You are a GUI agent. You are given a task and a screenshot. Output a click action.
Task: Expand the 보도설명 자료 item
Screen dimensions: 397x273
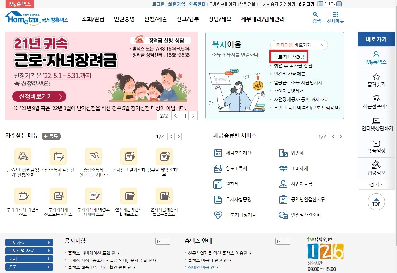coord(29,250)
